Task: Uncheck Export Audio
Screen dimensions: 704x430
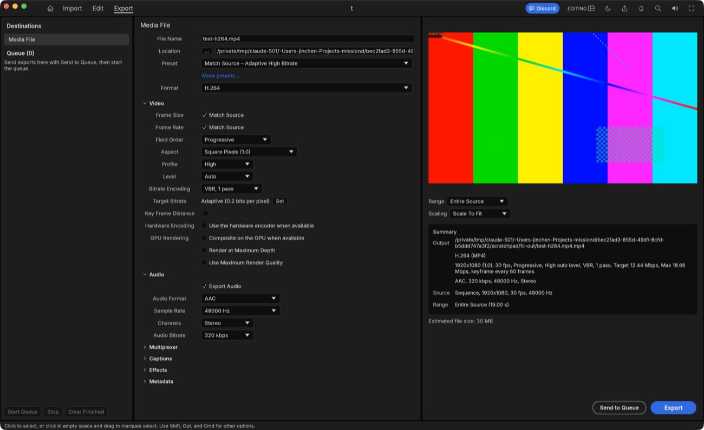Action: (x=204, y=286)
